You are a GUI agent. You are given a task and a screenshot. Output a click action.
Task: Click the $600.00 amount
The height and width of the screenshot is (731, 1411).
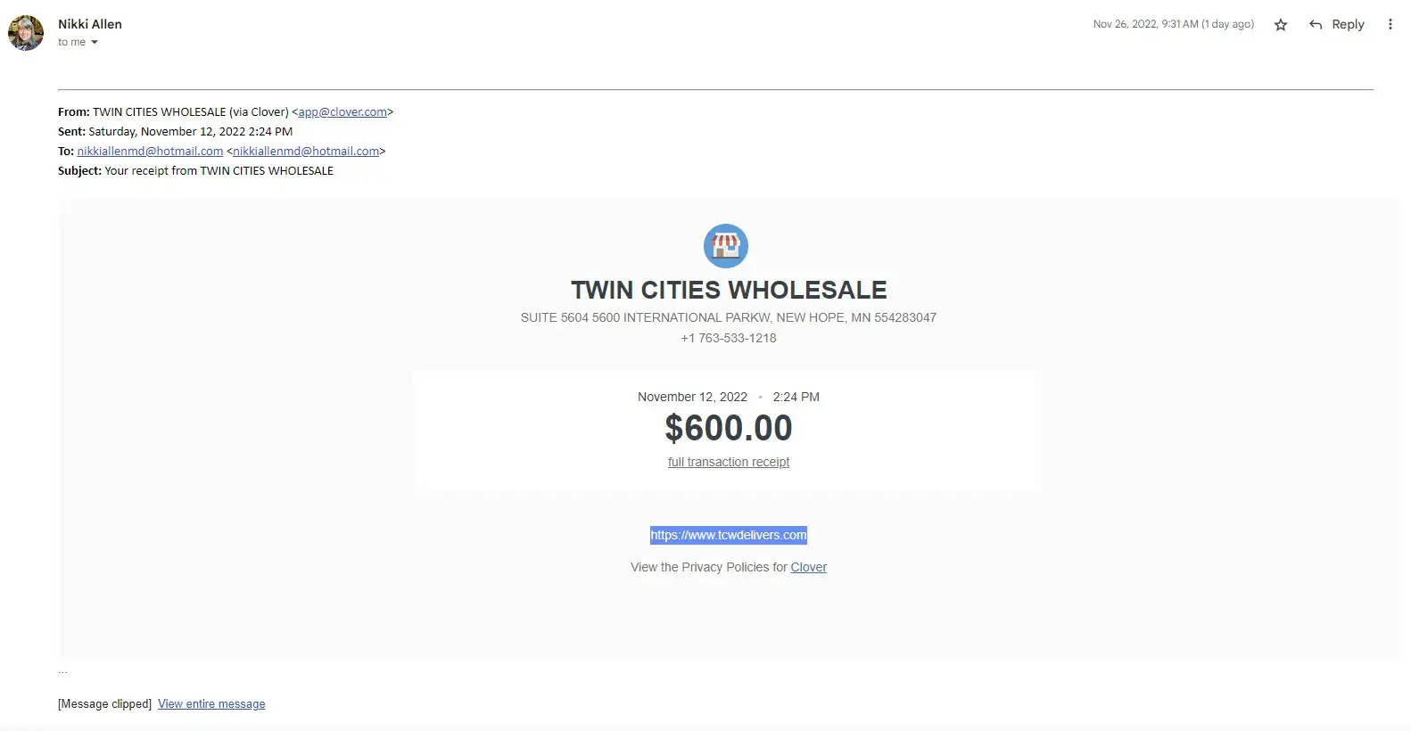point(729,429)
